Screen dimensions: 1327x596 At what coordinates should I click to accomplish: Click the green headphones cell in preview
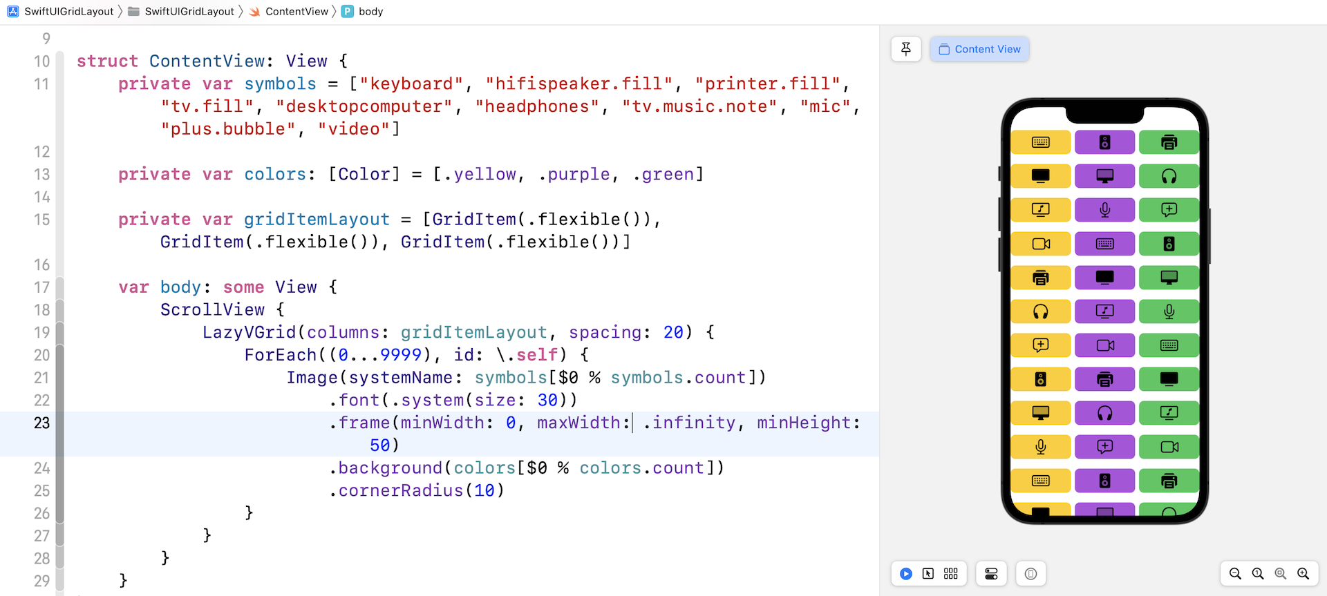[1169, 176]
